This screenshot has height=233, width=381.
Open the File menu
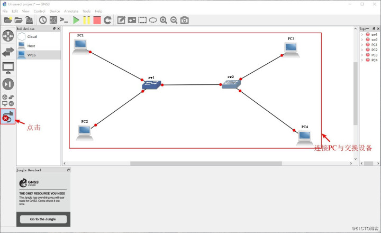pyautogui.click(x=5, y=11)
